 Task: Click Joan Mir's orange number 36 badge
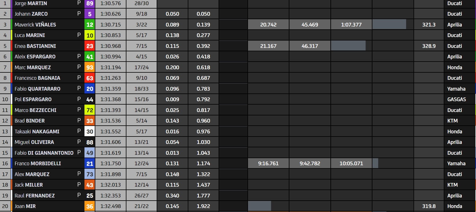tap(90, 206)
